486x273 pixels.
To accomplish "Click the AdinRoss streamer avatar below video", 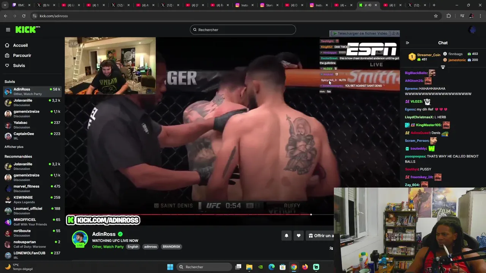I will pyautogui.click(x=80, y=238).
